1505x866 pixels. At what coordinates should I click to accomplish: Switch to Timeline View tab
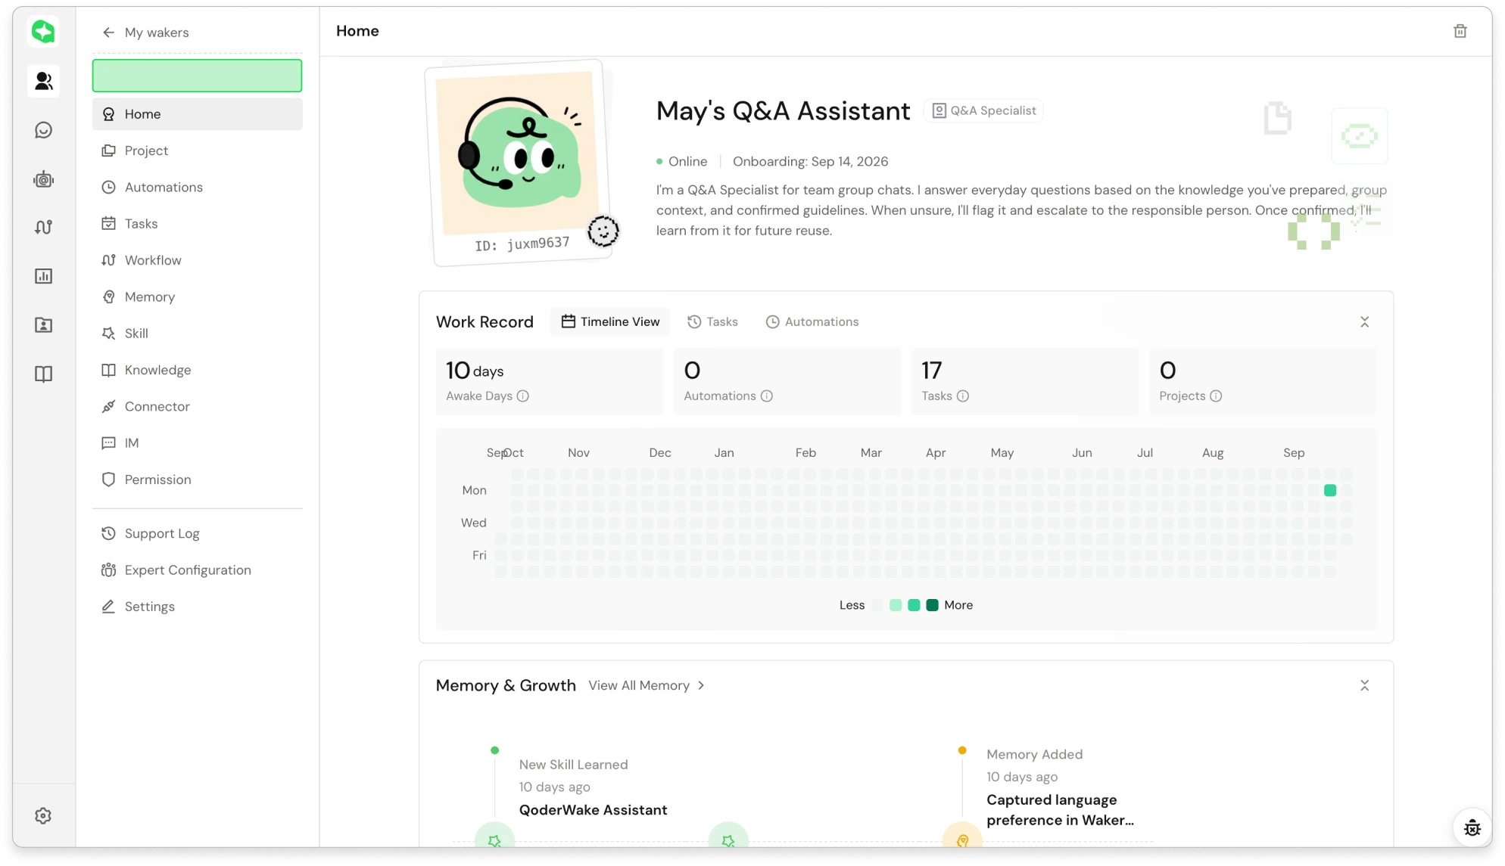pos(610,321)
